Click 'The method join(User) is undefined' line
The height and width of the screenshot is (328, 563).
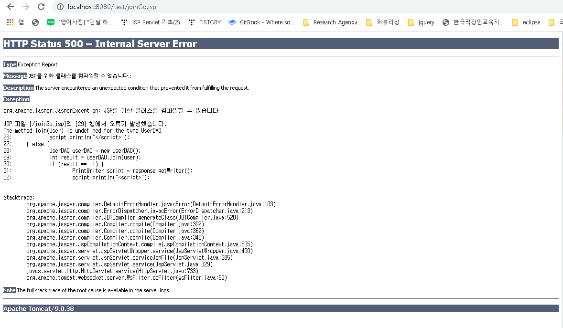click(82, 131)
